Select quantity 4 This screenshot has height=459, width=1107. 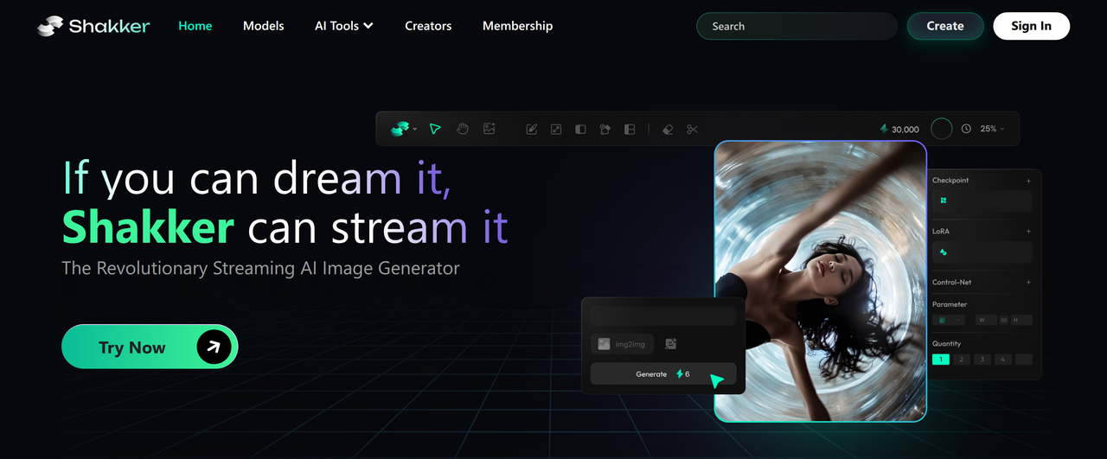pos(1003,359)
